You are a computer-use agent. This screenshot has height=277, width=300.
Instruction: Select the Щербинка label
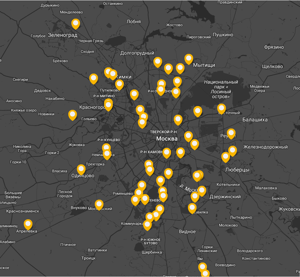point(152,252)
